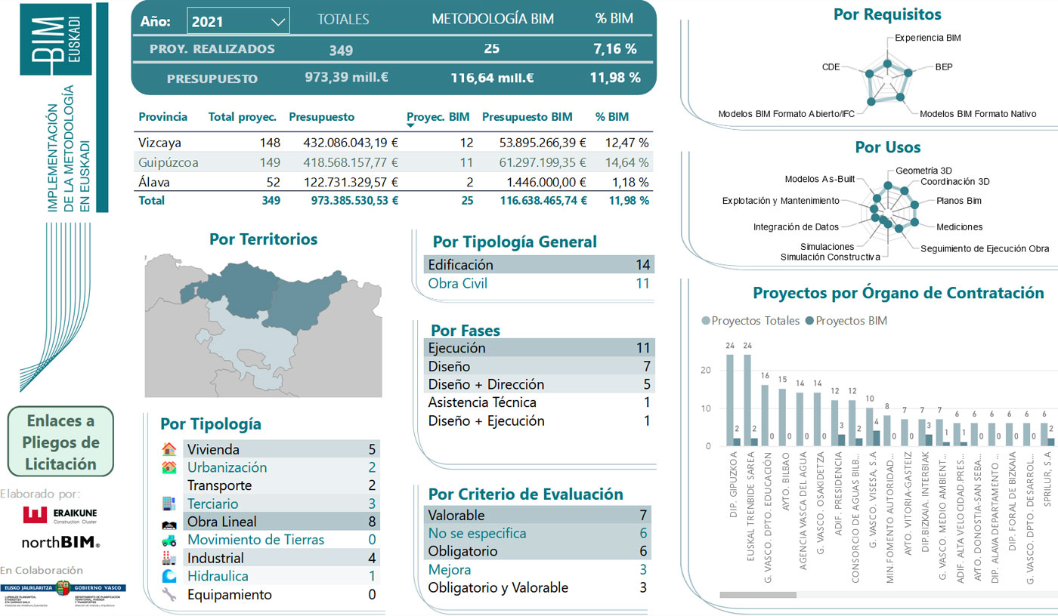
Task: Open Enlaces a Pliegos de Licitación
Action: (x=60, y=442)
